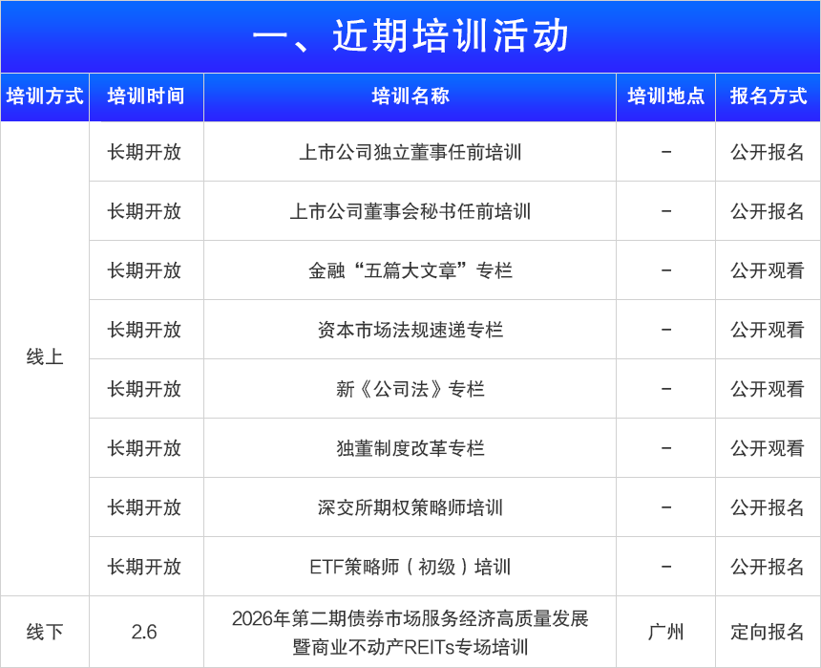Select the 金融"五篇大文章"专栏 entry
The image size is (821, 668).
coord(410,270)
